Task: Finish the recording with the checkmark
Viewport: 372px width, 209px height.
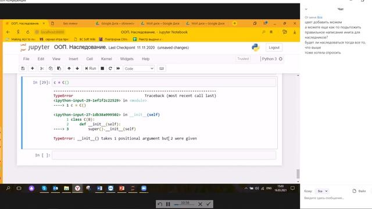Action: click(208, 204)
